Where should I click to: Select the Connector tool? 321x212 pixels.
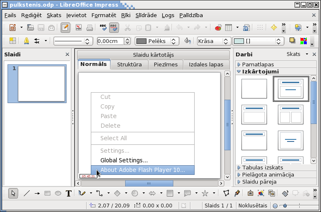pyautogui.click(x=100, y=193)
